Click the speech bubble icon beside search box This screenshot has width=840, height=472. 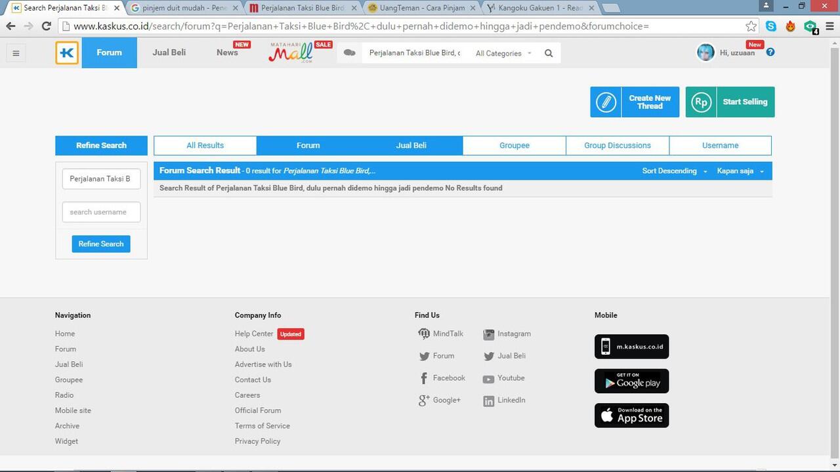(350, 53)
